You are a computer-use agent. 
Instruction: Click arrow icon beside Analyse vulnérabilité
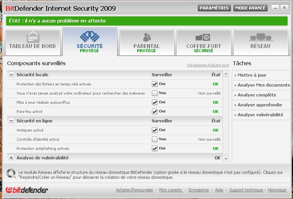(x=235, y=115)
